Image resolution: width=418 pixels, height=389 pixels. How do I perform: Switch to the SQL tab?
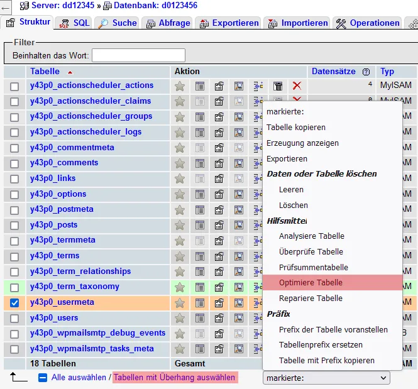coord(75,23)
